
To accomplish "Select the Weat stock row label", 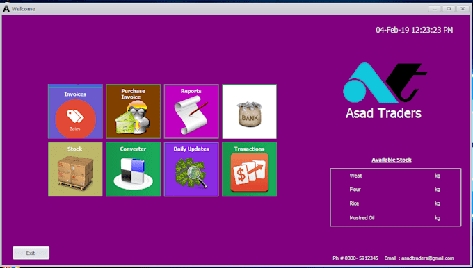I will [x=355, y=176].
